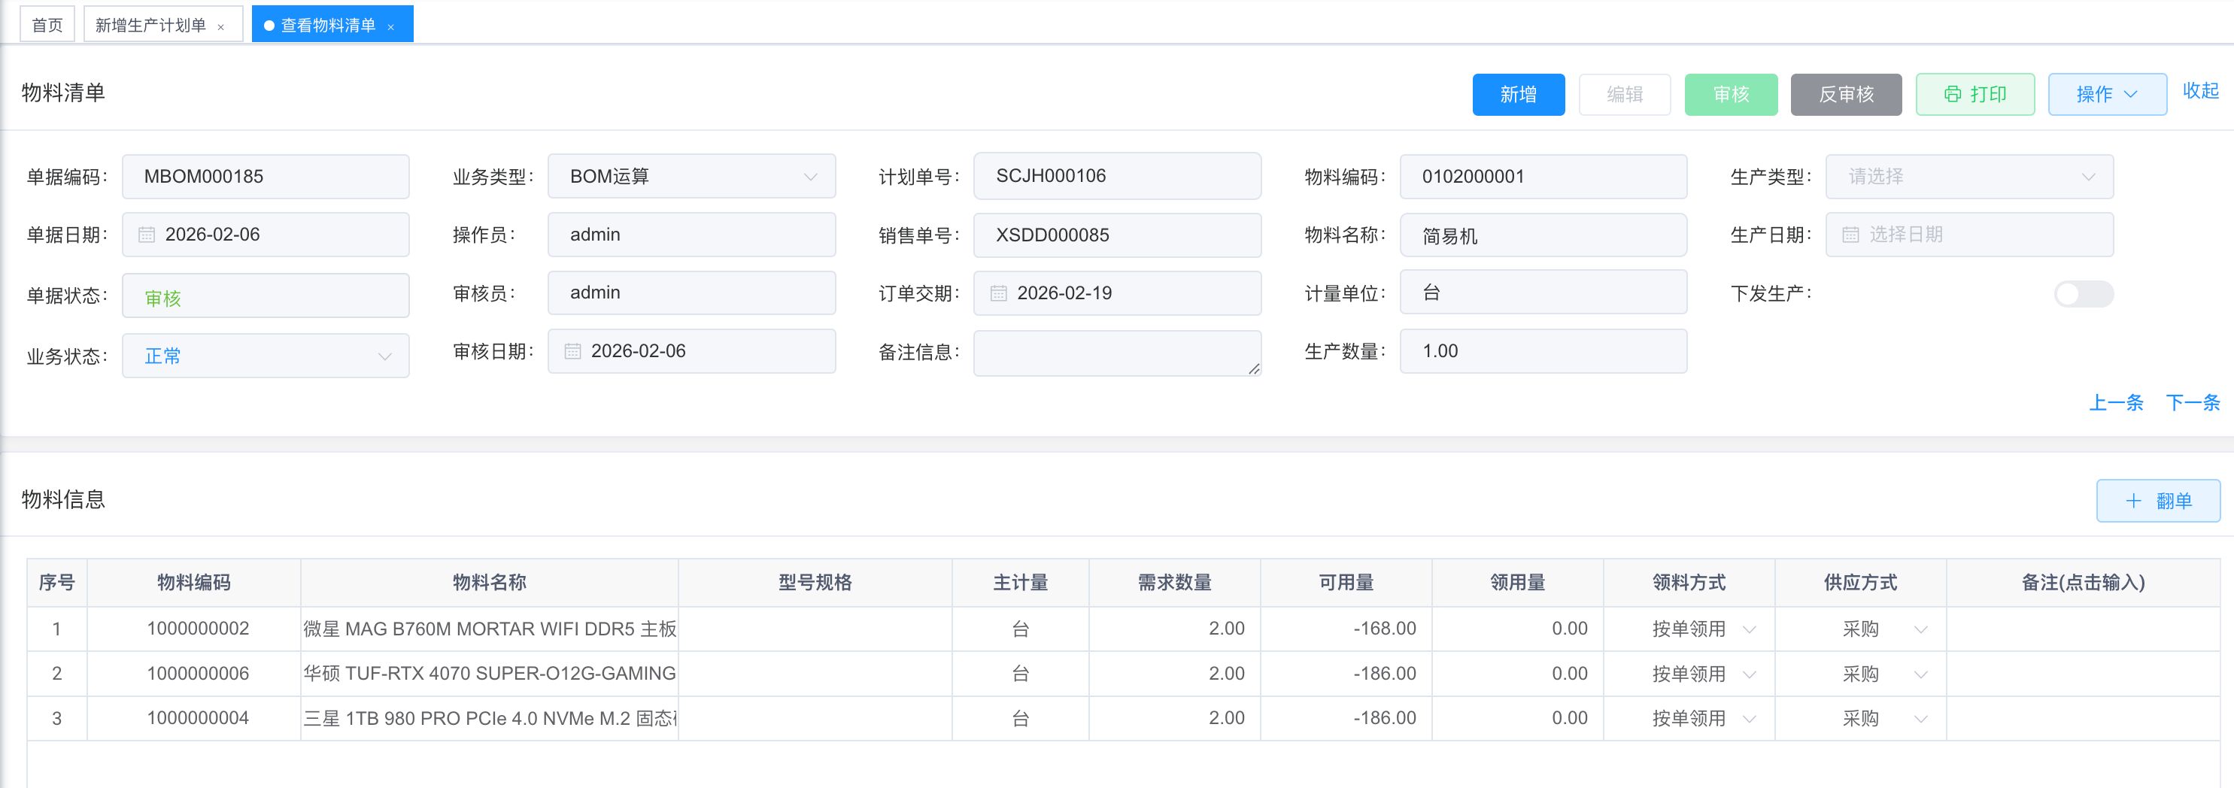Open the 业务状态 正常 dropdown

click(x=266, y=356)
